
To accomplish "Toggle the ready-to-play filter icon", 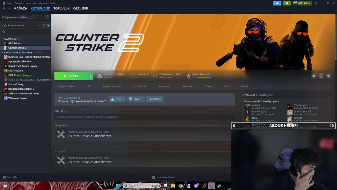I will pos(48,25).
